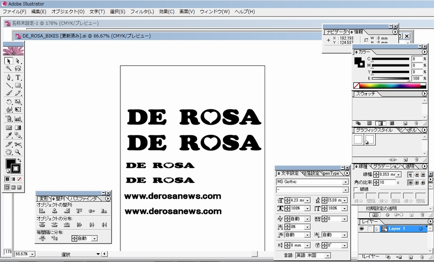Choose the Zoom magnifier tool
Image resolution: width=434 pixels, height=262 pixels.
(x=18, y=152)
